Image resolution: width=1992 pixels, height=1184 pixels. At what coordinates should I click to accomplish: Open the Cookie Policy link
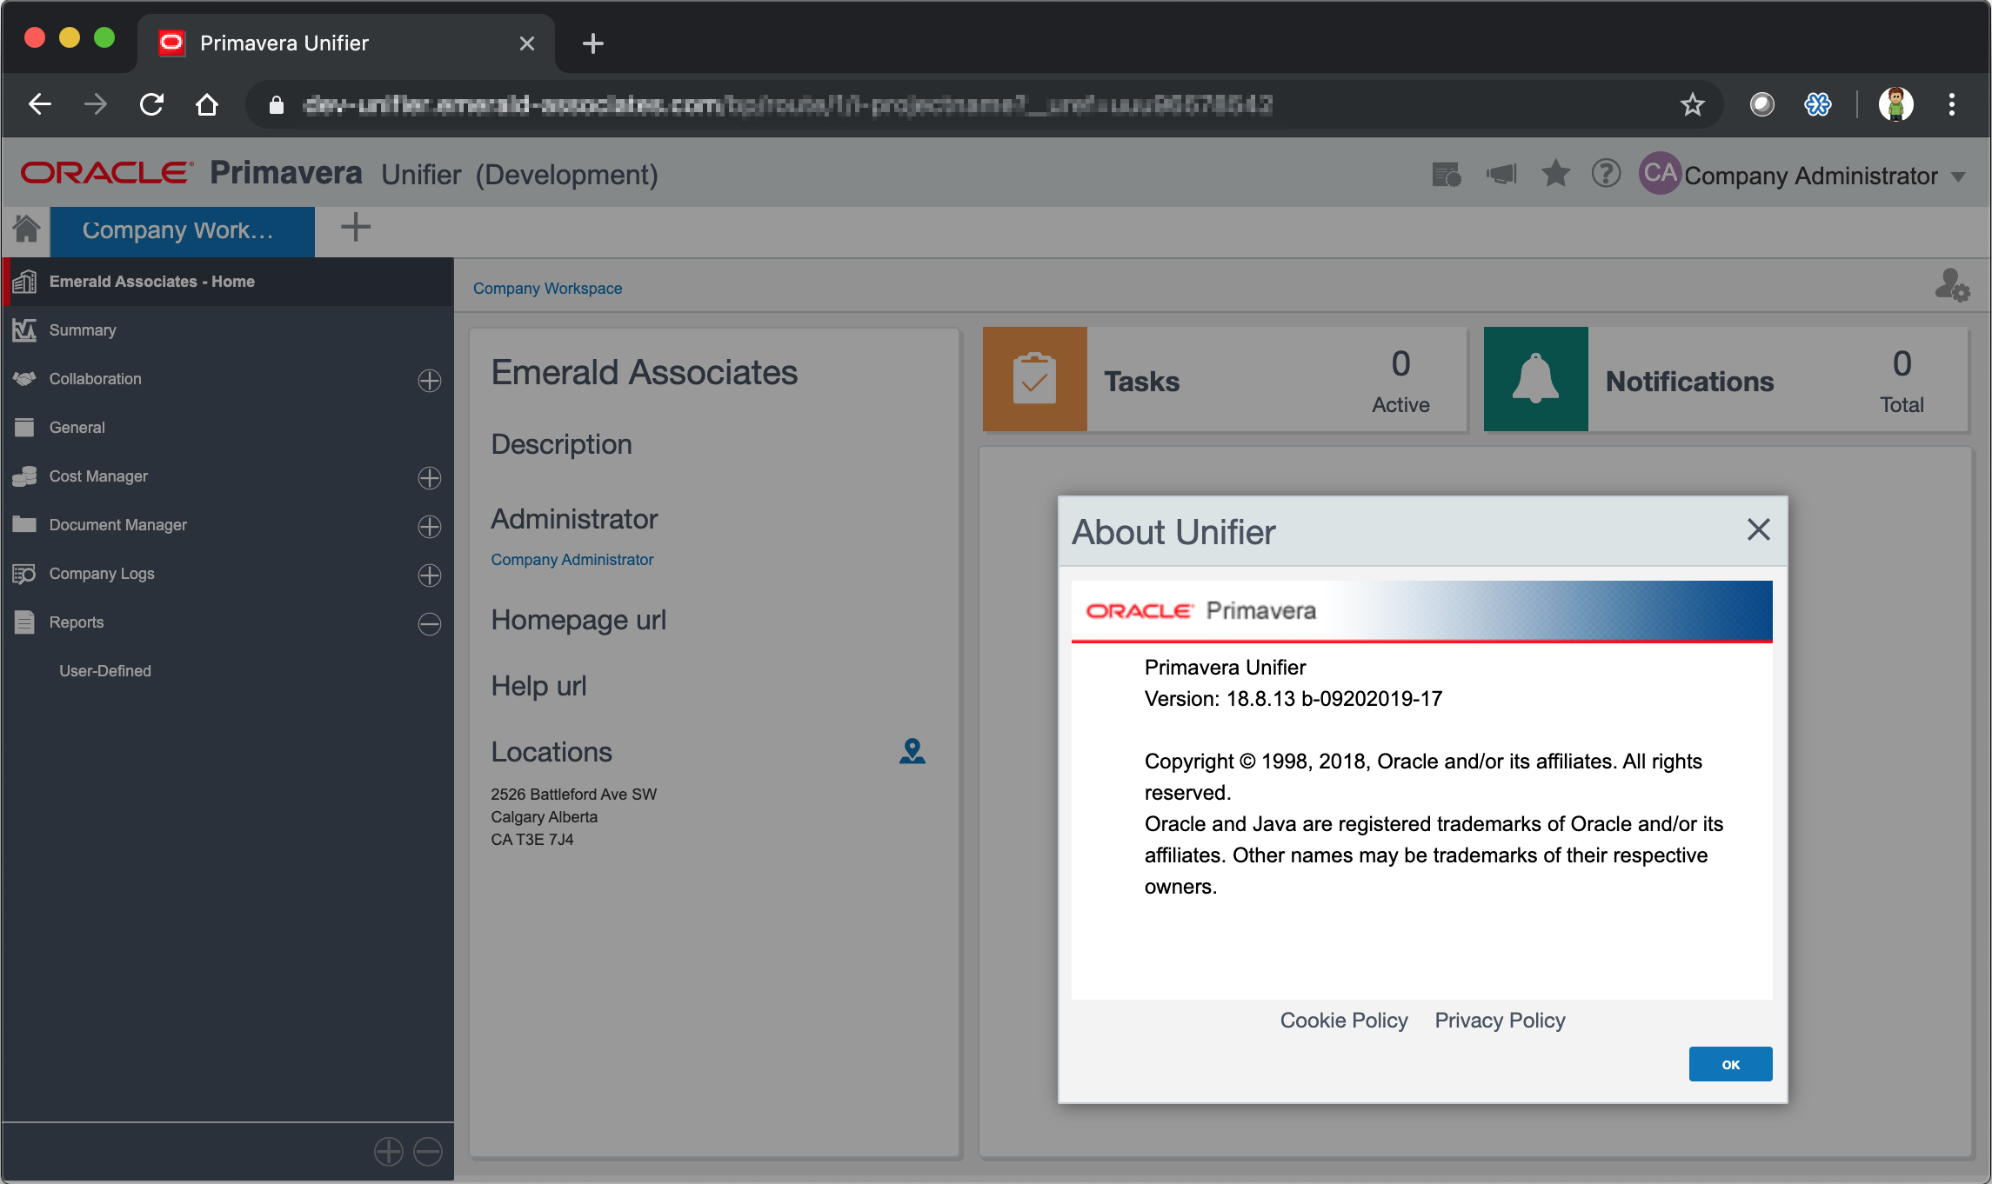[x=1344, y=1021]
